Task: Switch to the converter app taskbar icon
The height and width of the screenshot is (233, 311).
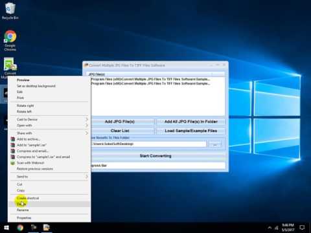Action: pos(47,228)
